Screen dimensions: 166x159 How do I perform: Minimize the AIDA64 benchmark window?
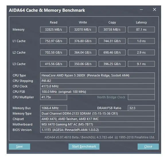click(x=141, y=10)
